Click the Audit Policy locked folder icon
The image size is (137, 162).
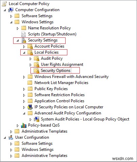[x=37, y=58]
